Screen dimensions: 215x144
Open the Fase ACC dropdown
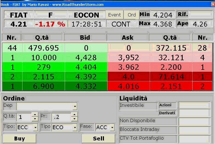click(112, 128)
